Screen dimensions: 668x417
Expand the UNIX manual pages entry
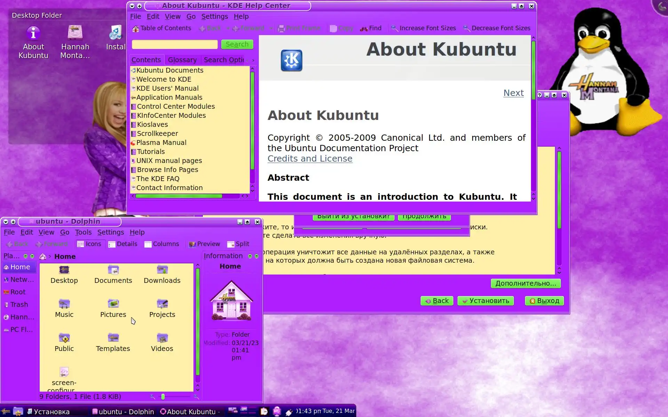tap(169, 161)
